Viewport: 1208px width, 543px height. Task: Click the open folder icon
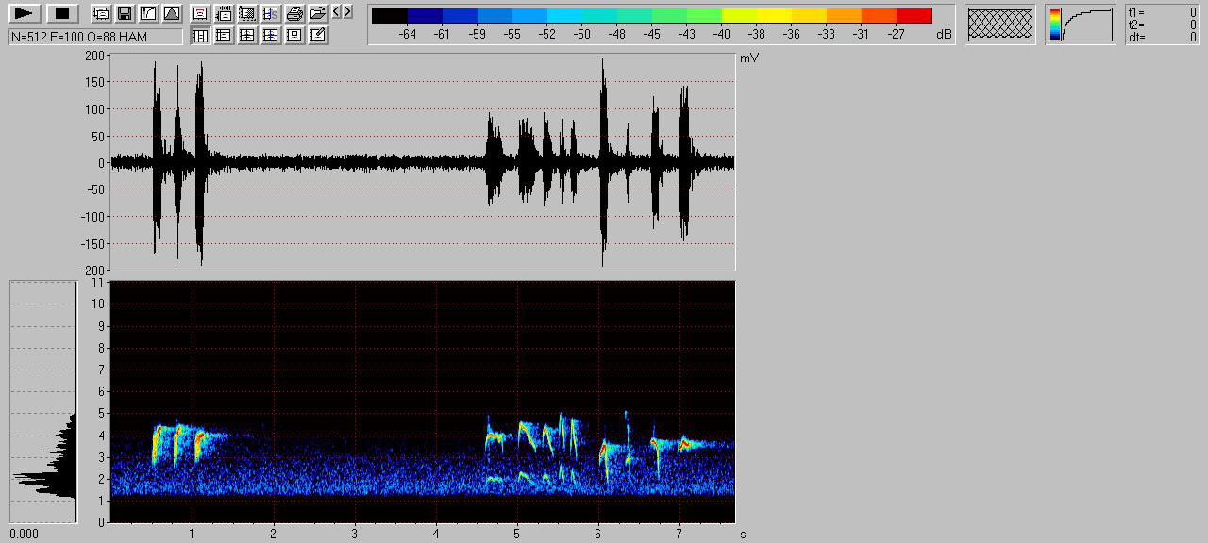(x=318, y=13)
